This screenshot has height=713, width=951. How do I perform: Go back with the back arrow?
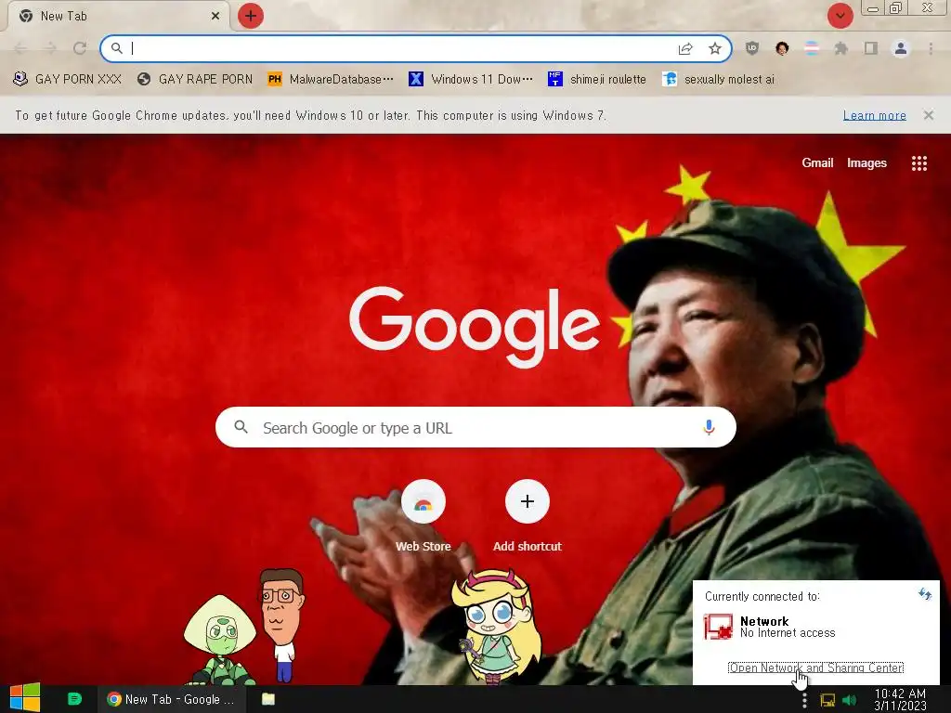coord(20,48)
